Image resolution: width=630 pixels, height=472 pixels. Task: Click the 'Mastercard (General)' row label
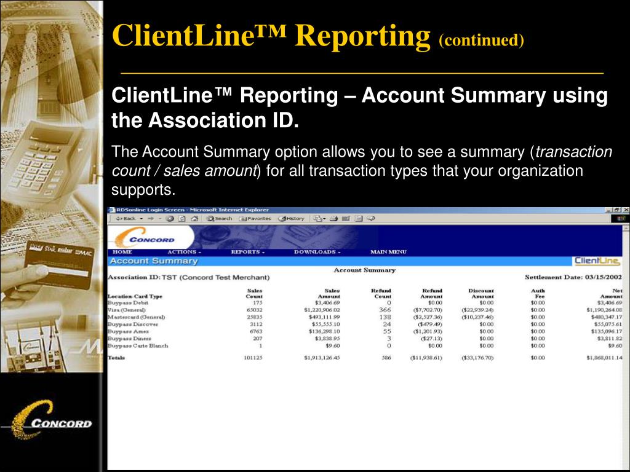coord(136,318)
